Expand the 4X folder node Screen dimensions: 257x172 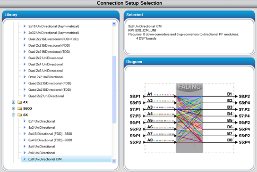tap(14, 102)
